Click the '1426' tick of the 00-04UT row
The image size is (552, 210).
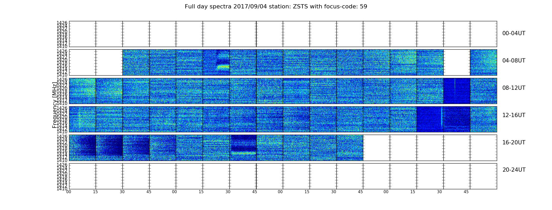click(x=62, y=23)
